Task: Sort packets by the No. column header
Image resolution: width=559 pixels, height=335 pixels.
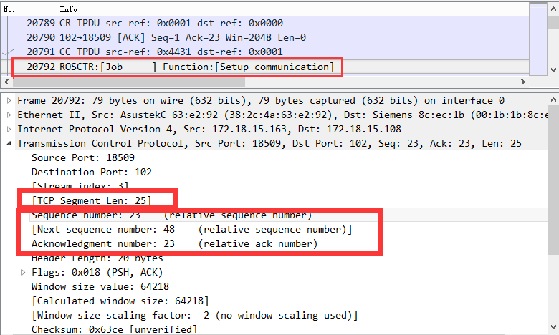Action: point(10,9)
